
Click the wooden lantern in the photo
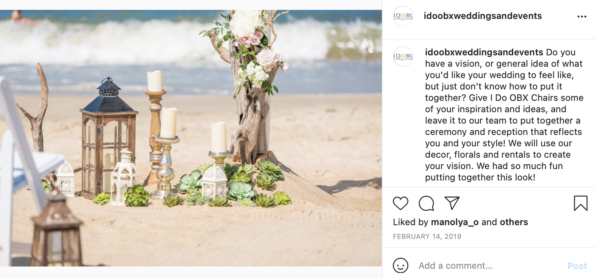[109, 139]
